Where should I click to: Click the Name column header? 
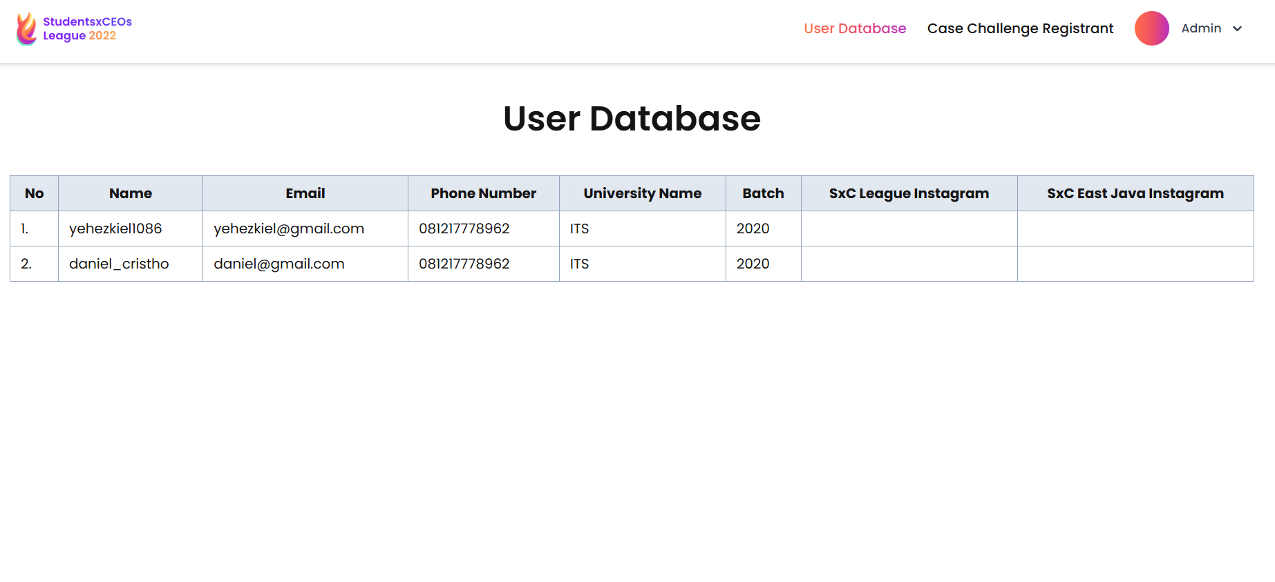[x=131, y=193]
